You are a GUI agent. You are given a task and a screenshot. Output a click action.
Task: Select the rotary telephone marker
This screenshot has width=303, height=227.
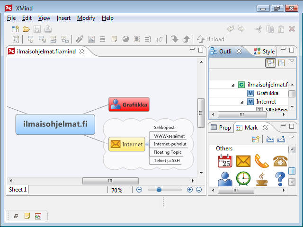coord(280,161)
